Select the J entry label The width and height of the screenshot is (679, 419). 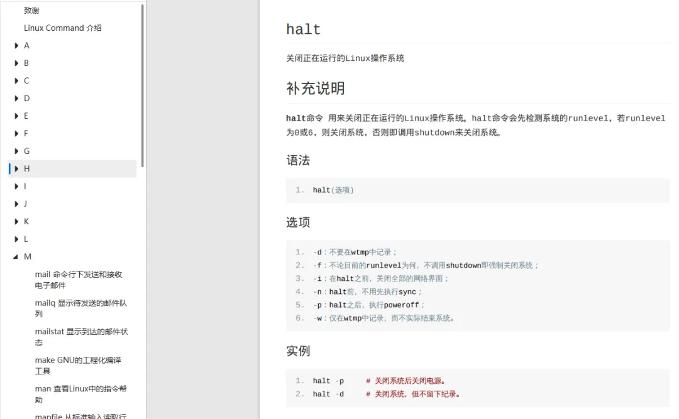[x=26, y=204]
